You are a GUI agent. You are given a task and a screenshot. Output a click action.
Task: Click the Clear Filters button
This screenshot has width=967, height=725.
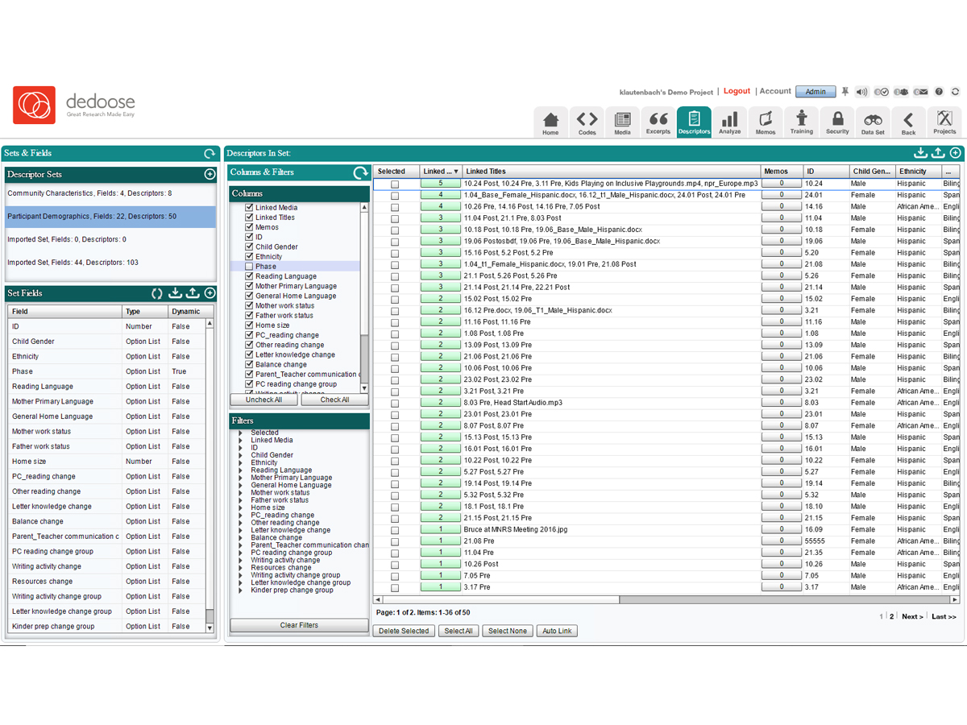(x=299, y=625)
